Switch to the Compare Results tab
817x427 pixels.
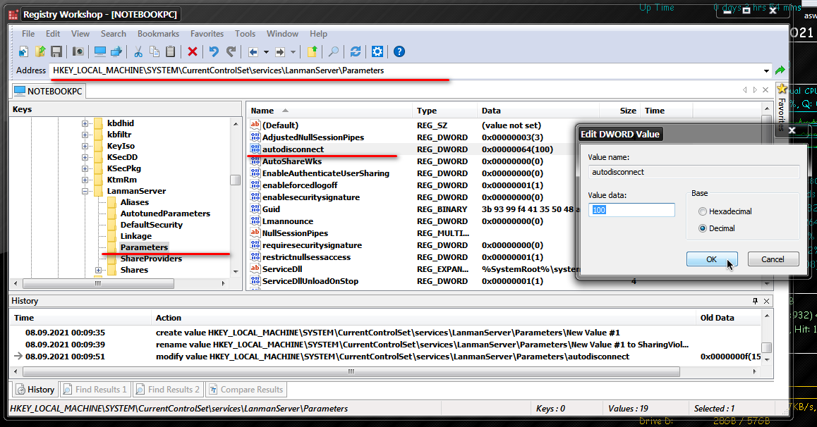pos(246,390)
